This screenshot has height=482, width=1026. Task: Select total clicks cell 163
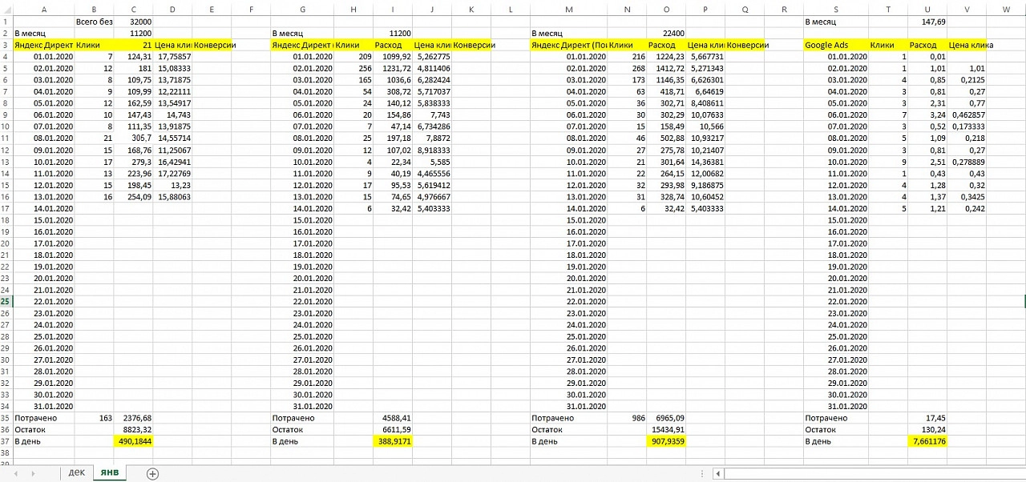(x=94, y=418)
